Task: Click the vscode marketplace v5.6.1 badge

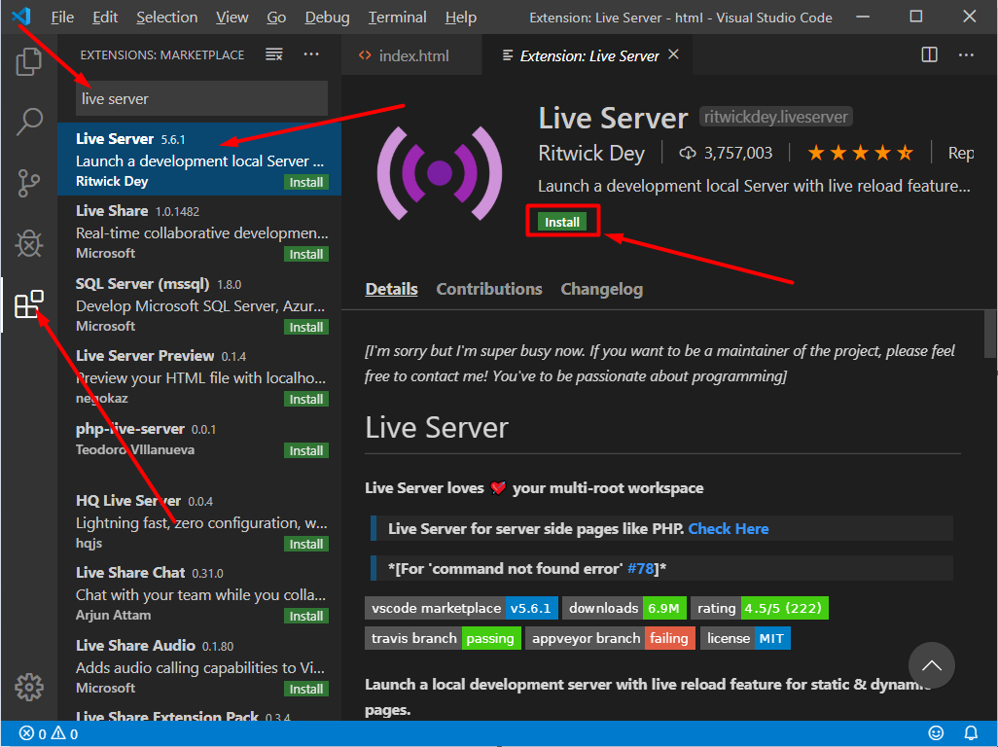Action: coord(461,608)
